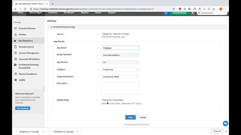The height and width of the screenshot is (135, 241).
Task: Click the lightning bolt quick-action icon
Action: (193, 13)
